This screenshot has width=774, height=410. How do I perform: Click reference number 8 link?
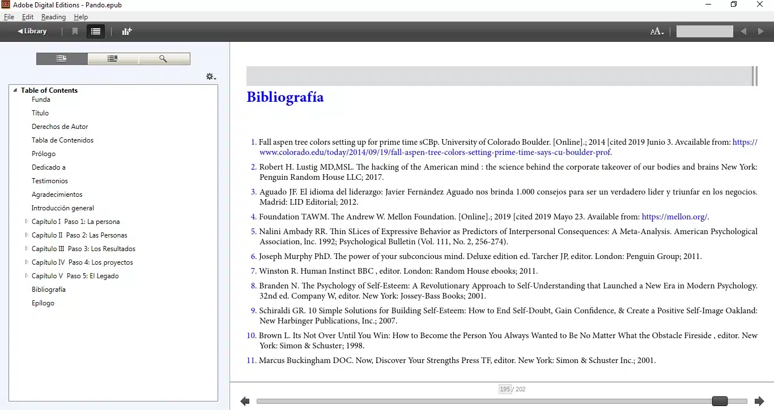[x=253, y=286]
